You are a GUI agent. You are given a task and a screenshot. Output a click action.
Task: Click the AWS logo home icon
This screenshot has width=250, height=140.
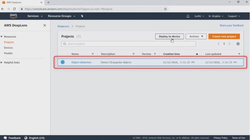click(x=13, y=16)
